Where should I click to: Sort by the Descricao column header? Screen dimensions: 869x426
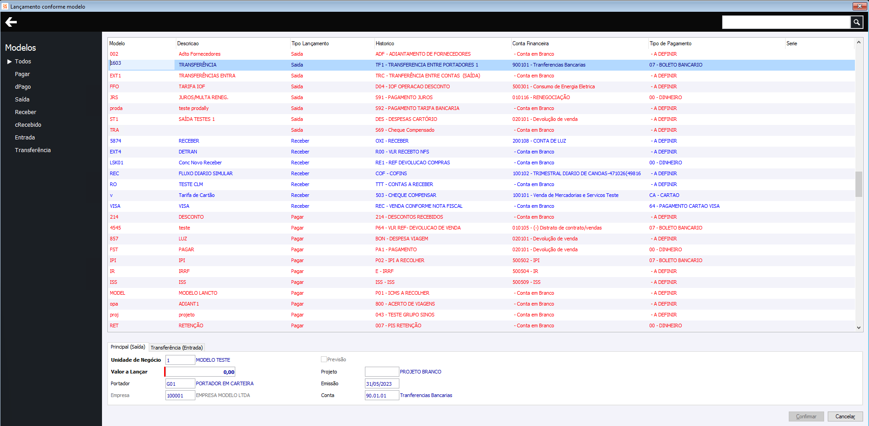233,43
